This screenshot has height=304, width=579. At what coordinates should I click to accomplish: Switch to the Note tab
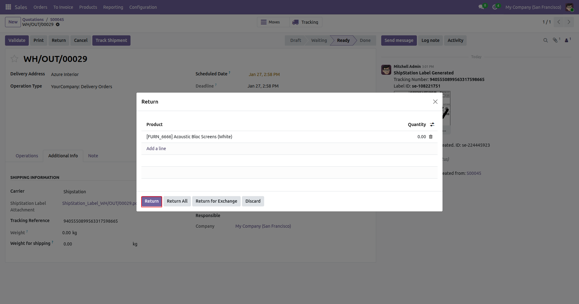93,156
